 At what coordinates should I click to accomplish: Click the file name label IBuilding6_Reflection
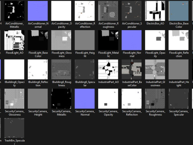pyautogui.click(x=38, y=84)
